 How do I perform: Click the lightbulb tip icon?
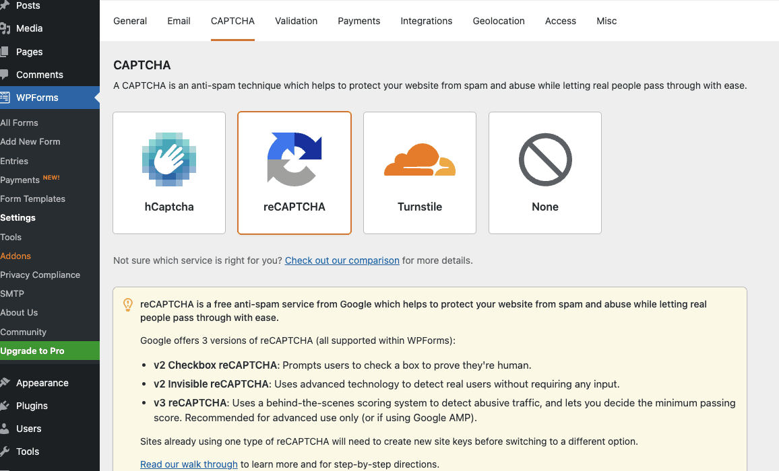click(127, 305)
